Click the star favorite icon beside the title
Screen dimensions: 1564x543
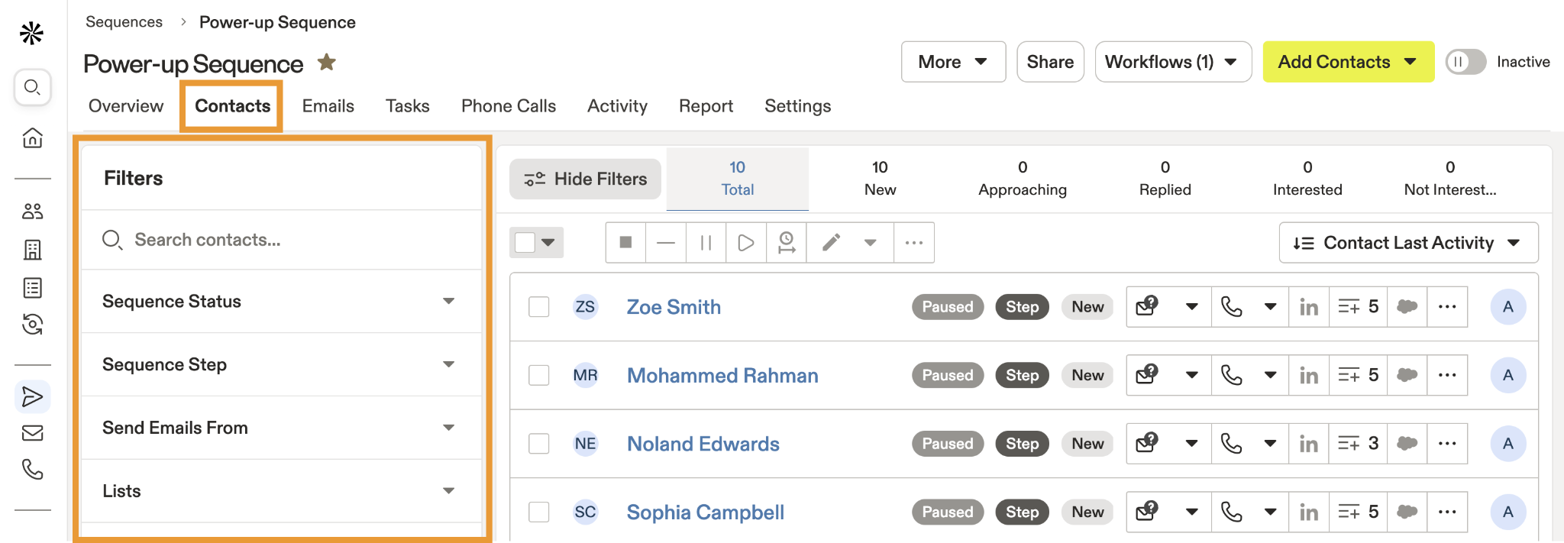(x=327, y=63)
